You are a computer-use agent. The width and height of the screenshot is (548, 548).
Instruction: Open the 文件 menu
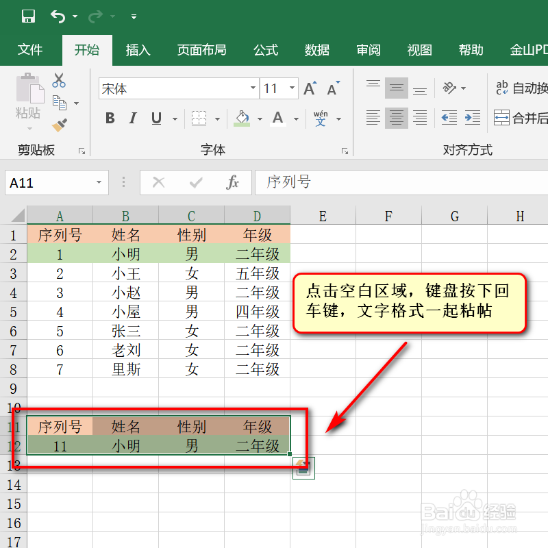pos(30,49)
